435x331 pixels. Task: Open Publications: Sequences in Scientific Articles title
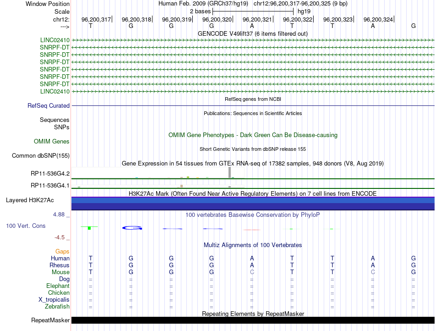(x=253, y=113)
